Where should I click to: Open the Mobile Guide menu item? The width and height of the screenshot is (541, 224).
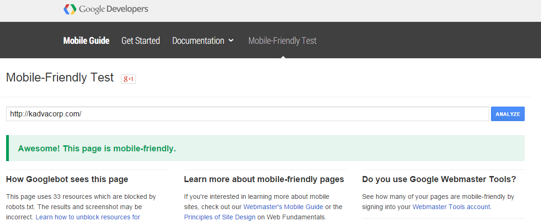coord(86,41)
